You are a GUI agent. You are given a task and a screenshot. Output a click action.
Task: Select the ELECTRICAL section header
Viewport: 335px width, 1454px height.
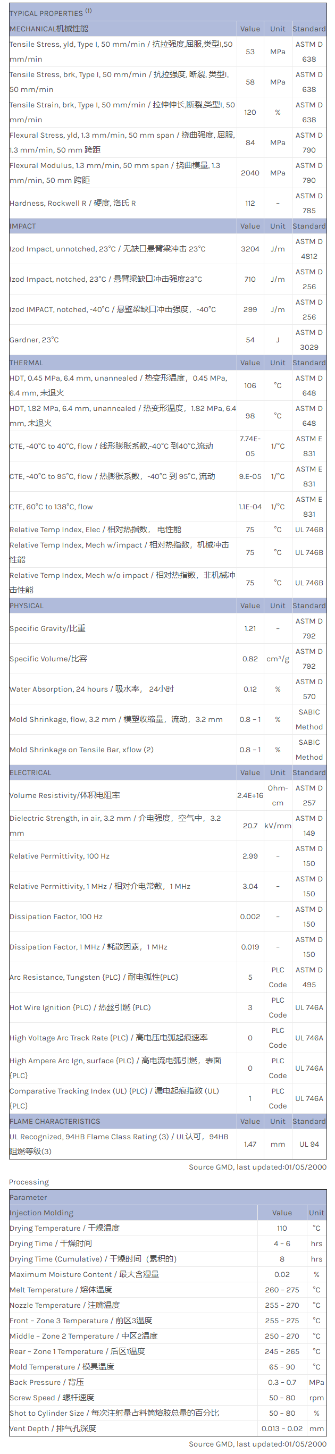click(30, 772)
